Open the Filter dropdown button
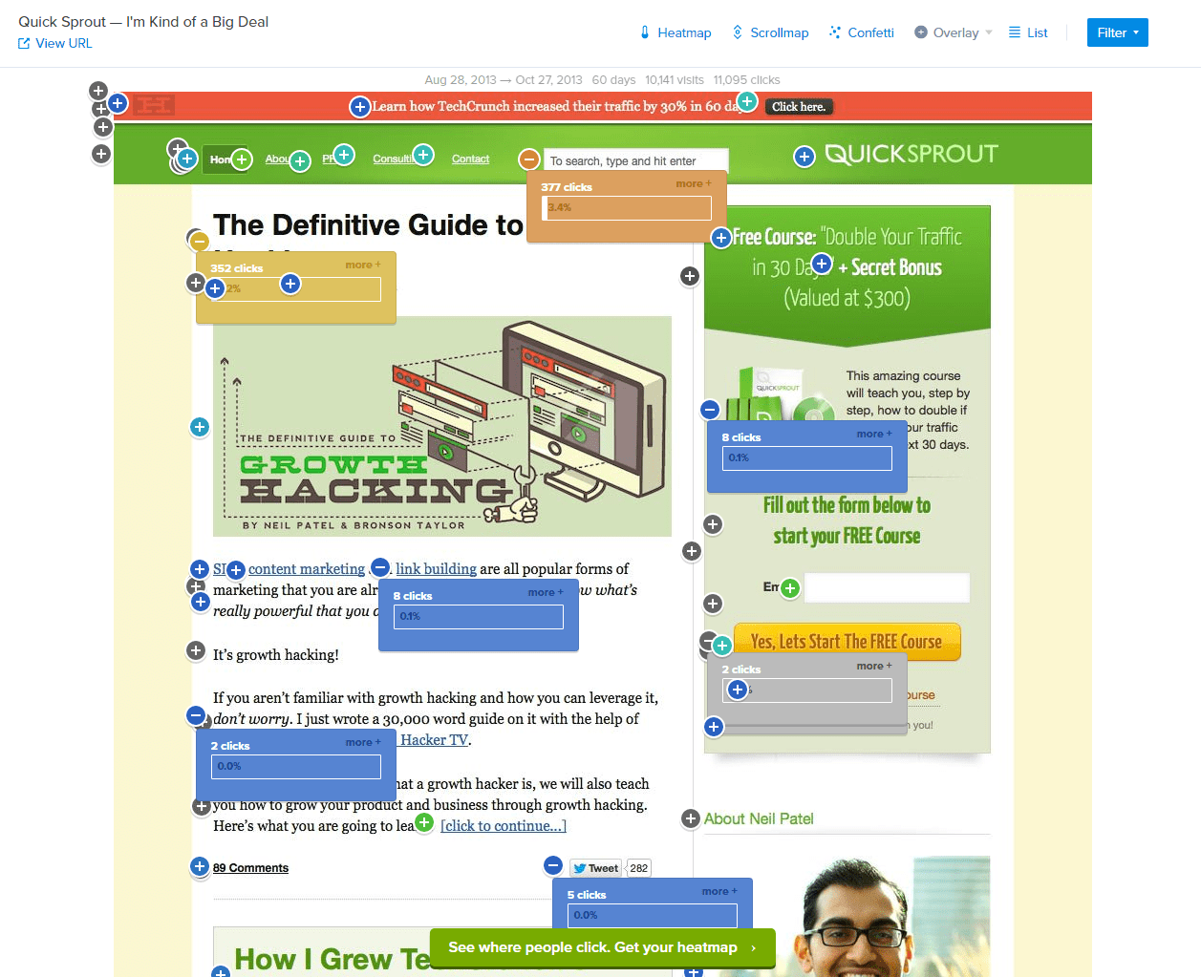Image resolution: width=1201 pixels, height=977 pixels. [x=1118, y=32]
